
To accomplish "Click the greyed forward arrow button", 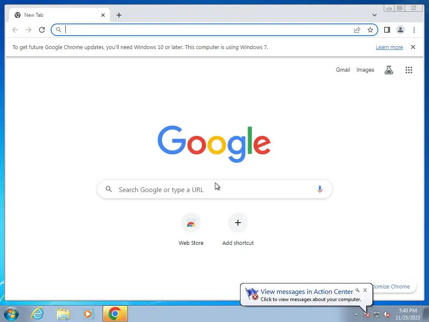I will [28, 30].
